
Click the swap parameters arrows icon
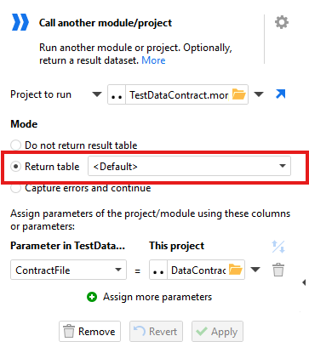click(278, 247)
